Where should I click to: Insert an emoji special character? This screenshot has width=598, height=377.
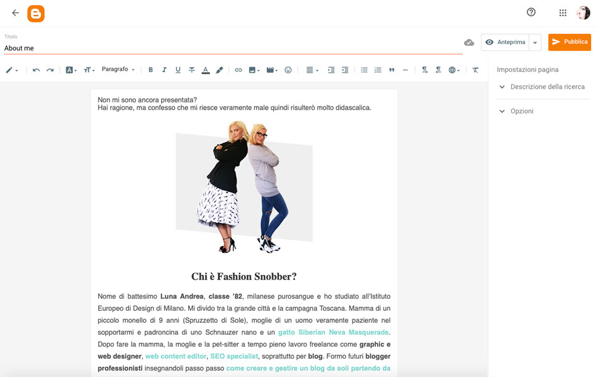pyautogui.click(x=288, y=70)
